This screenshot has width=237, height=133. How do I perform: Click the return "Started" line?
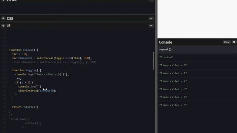25,107
